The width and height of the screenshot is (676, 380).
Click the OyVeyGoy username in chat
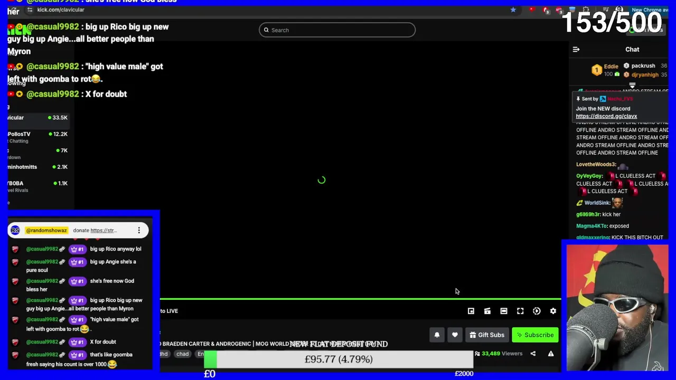(x=589, y=176)
